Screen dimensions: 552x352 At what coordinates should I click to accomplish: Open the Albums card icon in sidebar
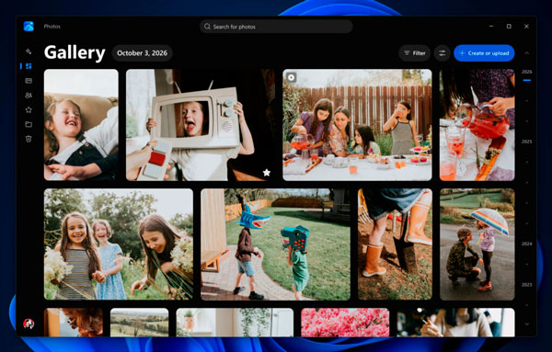pos(29,81)
